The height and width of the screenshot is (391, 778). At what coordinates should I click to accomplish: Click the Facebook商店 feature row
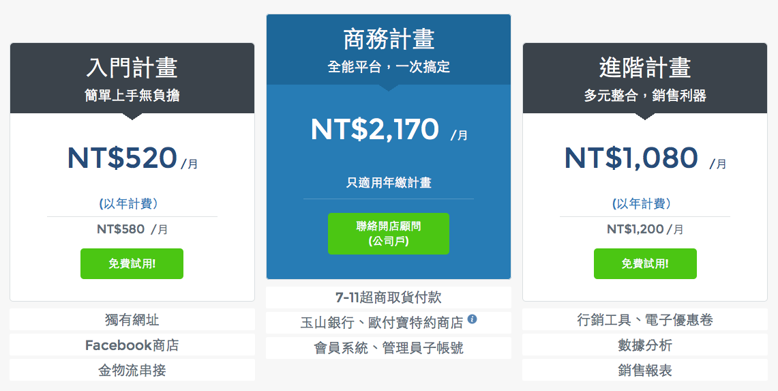(132, 345)
